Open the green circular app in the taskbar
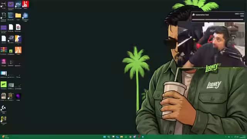Image resolution: width=247 pixels, height=139 pixels. click(x=126, y=137)
